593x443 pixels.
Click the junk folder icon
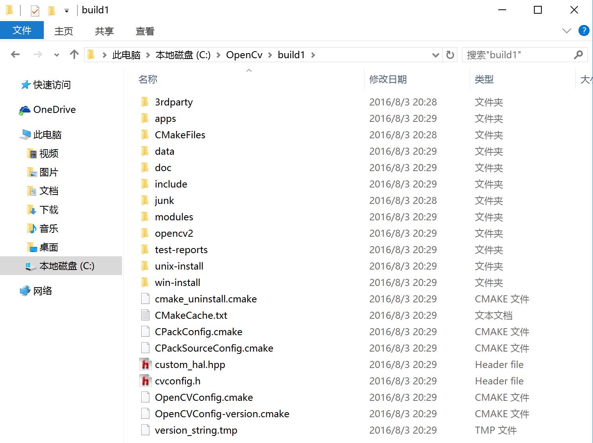tap(145, 200)
